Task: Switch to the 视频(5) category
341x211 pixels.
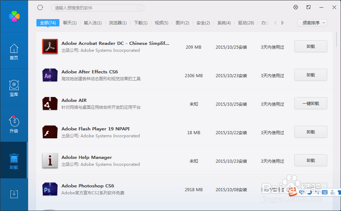Action: coord(161,23)
